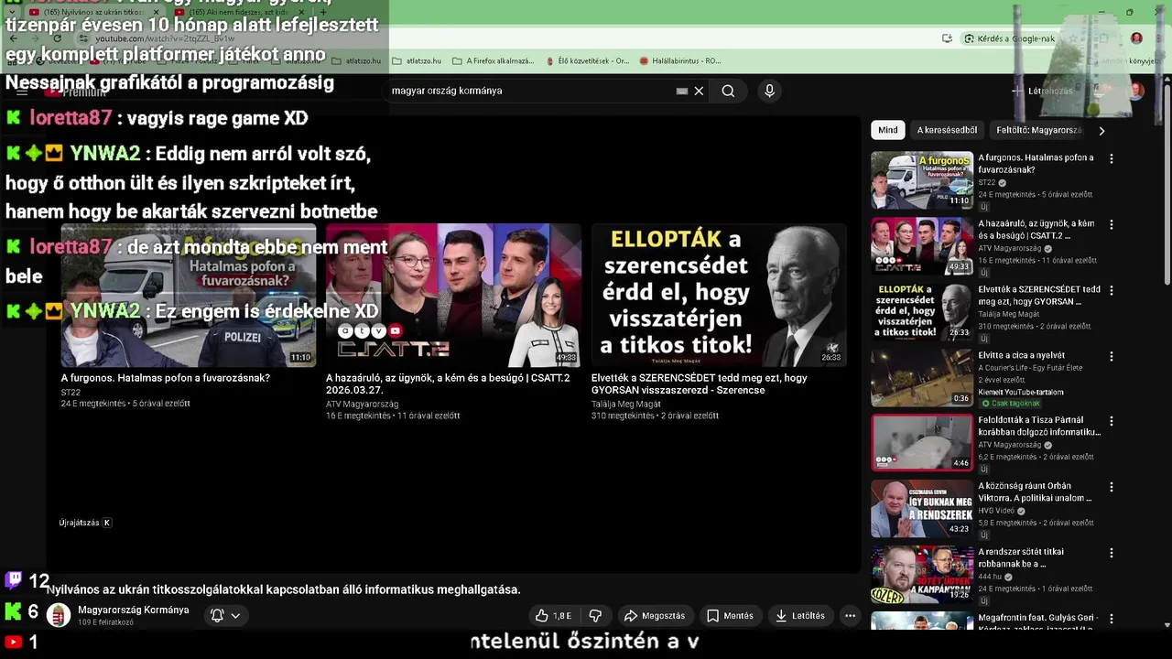Open the Chrome profile avatar in the toolbar
The width and height of the screenshot is (1172, 659).
(x=1136, y=38)
